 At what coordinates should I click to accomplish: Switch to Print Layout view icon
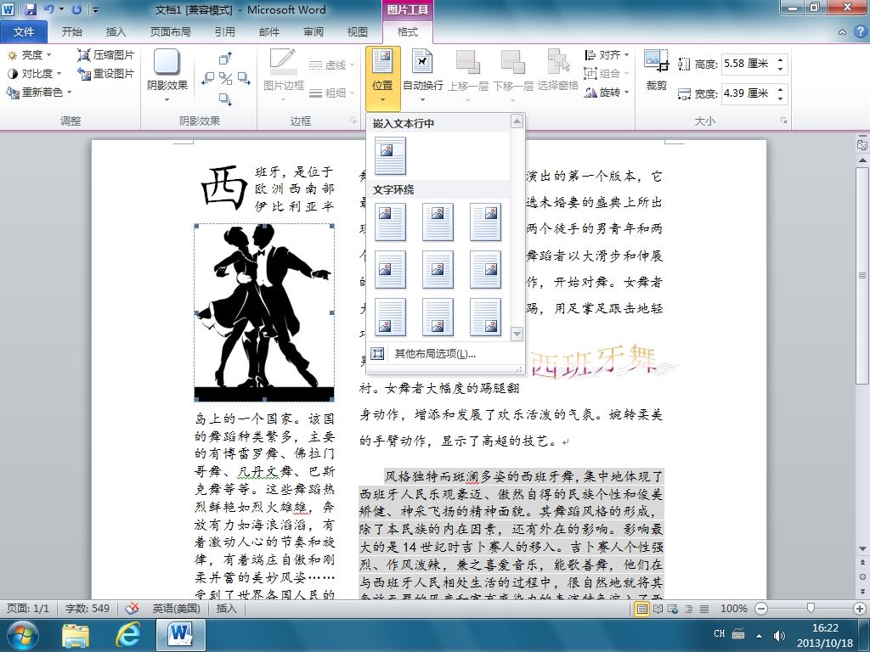pyautogui.click(x=642, y=609)
